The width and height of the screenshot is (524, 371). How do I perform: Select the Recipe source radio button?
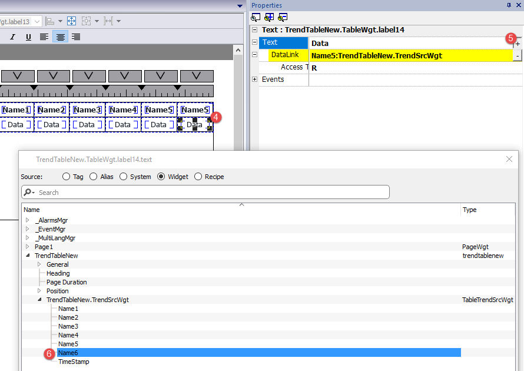pyautogui.click(x=198, y=177)
